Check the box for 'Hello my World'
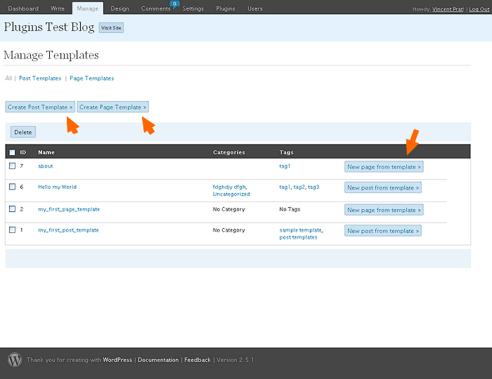 [x=12, y=187]
